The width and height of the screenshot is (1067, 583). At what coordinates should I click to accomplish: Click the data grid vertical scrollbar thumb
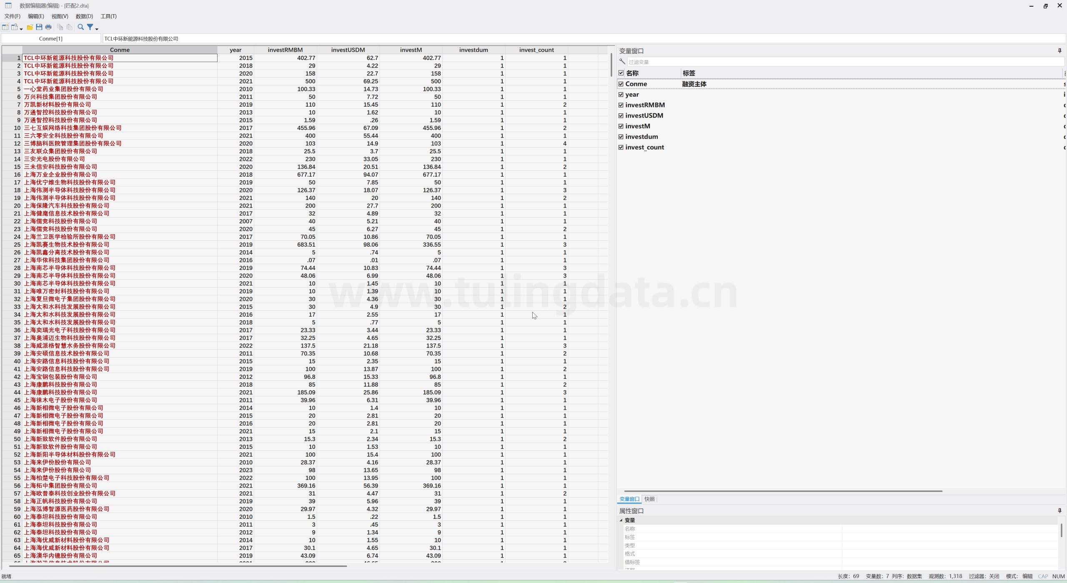(611, 65)
